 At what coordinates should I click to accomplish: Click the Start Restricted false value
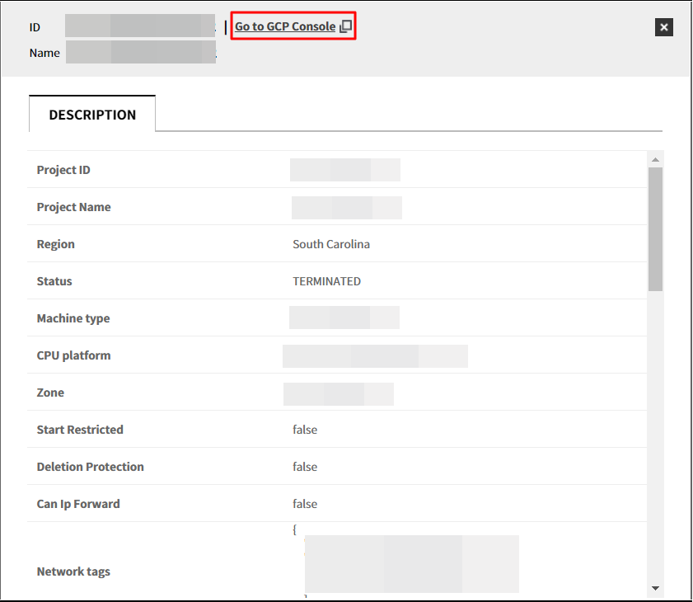pos(305,430)
